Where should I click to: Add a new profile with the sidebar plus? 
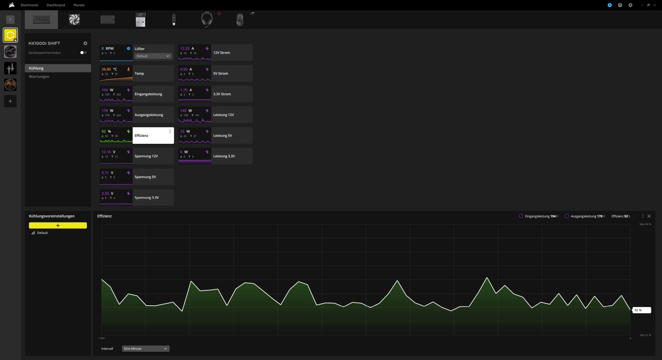pyautogui.click(x=10, y=101)
